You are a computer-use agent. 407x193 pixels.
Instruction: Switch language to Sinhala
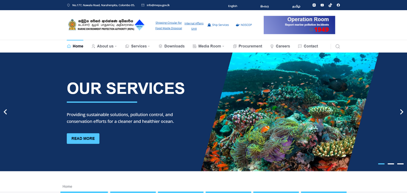coord(265,6)
